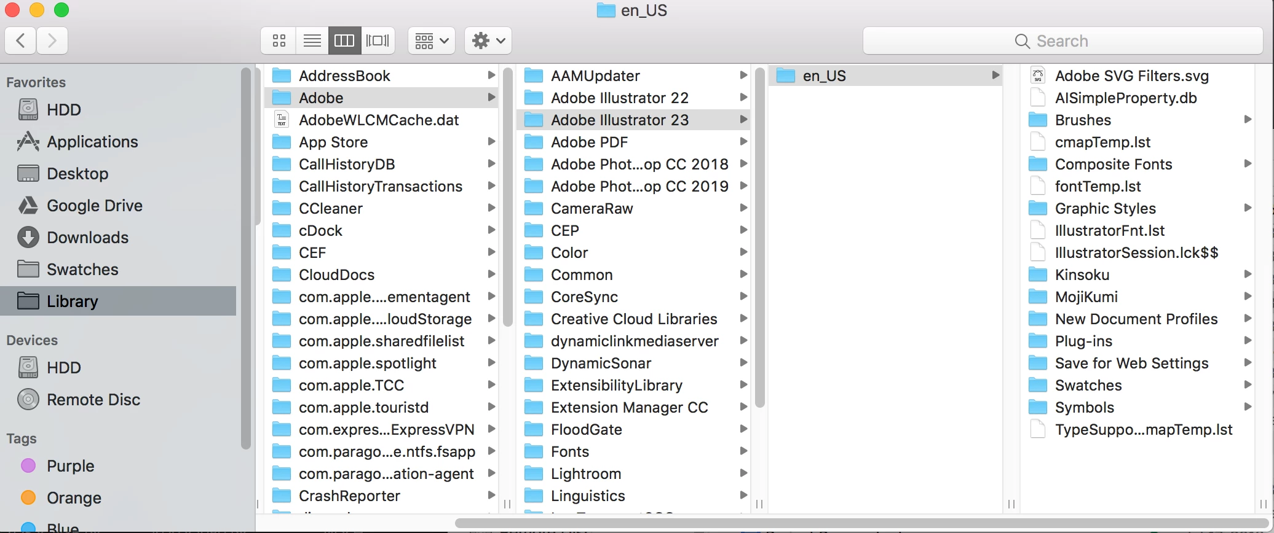Select CloudDocs folder

[x=381, y=274]
